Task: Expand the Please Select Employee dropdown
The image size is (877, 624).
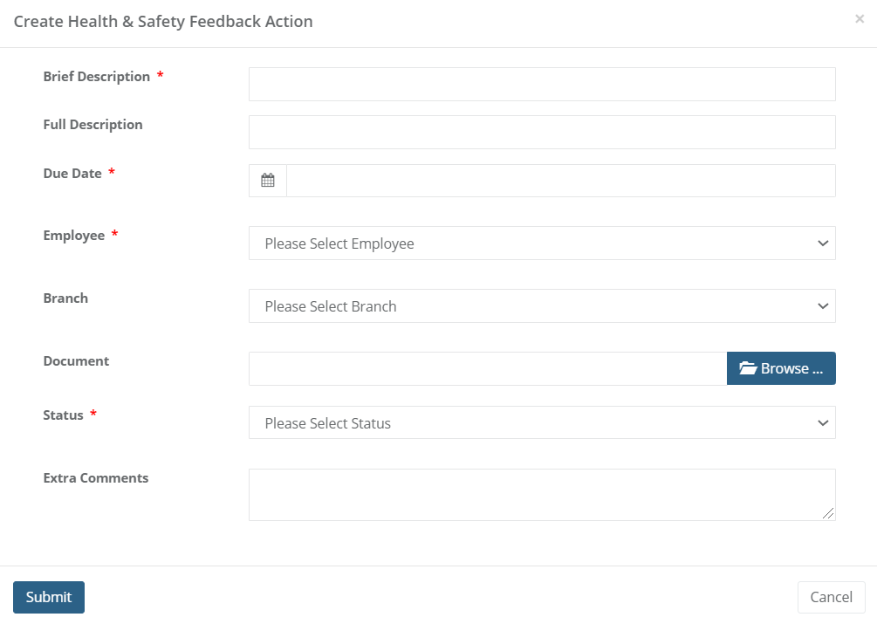Action: click(541, 243)
